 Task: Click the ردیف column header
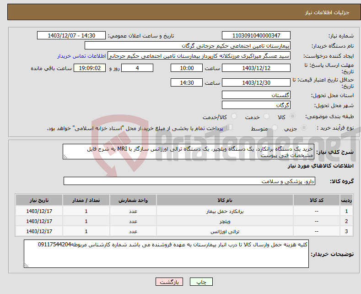(346, 200)
